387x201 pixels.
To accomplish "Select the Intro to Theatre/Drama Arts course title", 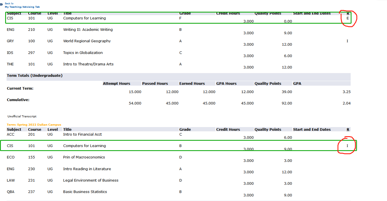I will pyautogui.click(x=88, y=64).
